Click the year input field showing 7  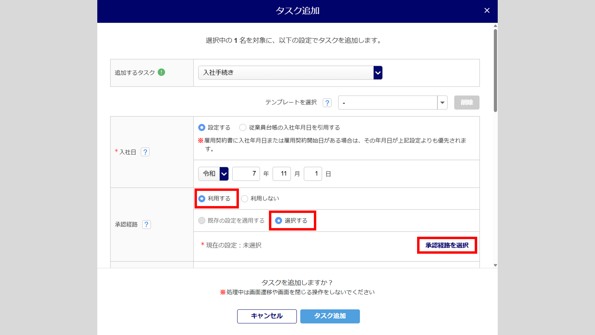[246, 174]
